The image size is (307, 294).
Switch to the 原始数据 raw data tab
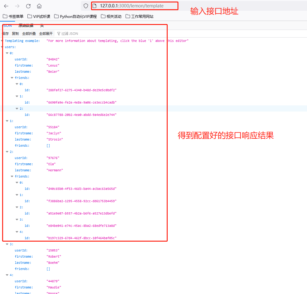[26, 26]
